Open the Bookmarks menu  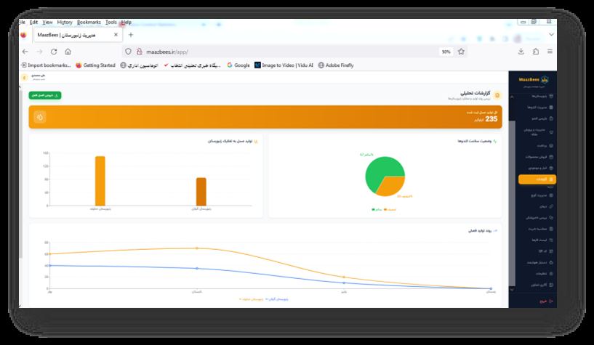click(89, 23)
